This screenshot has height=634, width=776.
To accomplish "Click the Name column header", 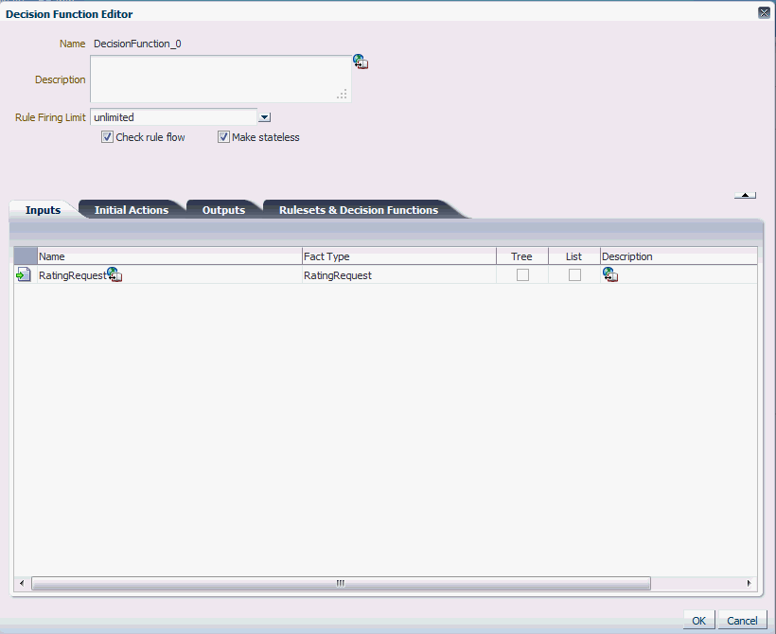I will (x=169, y=256).
